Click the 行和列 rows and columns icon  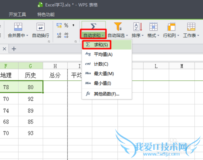click(x=171, y=26)
